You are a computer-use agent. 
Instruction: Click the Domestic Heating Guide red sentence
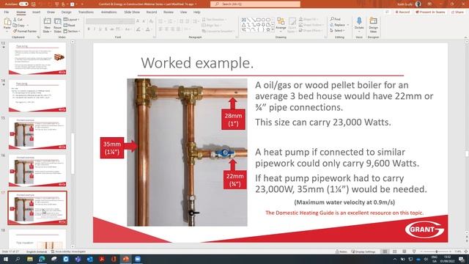[x=344, y=213]
